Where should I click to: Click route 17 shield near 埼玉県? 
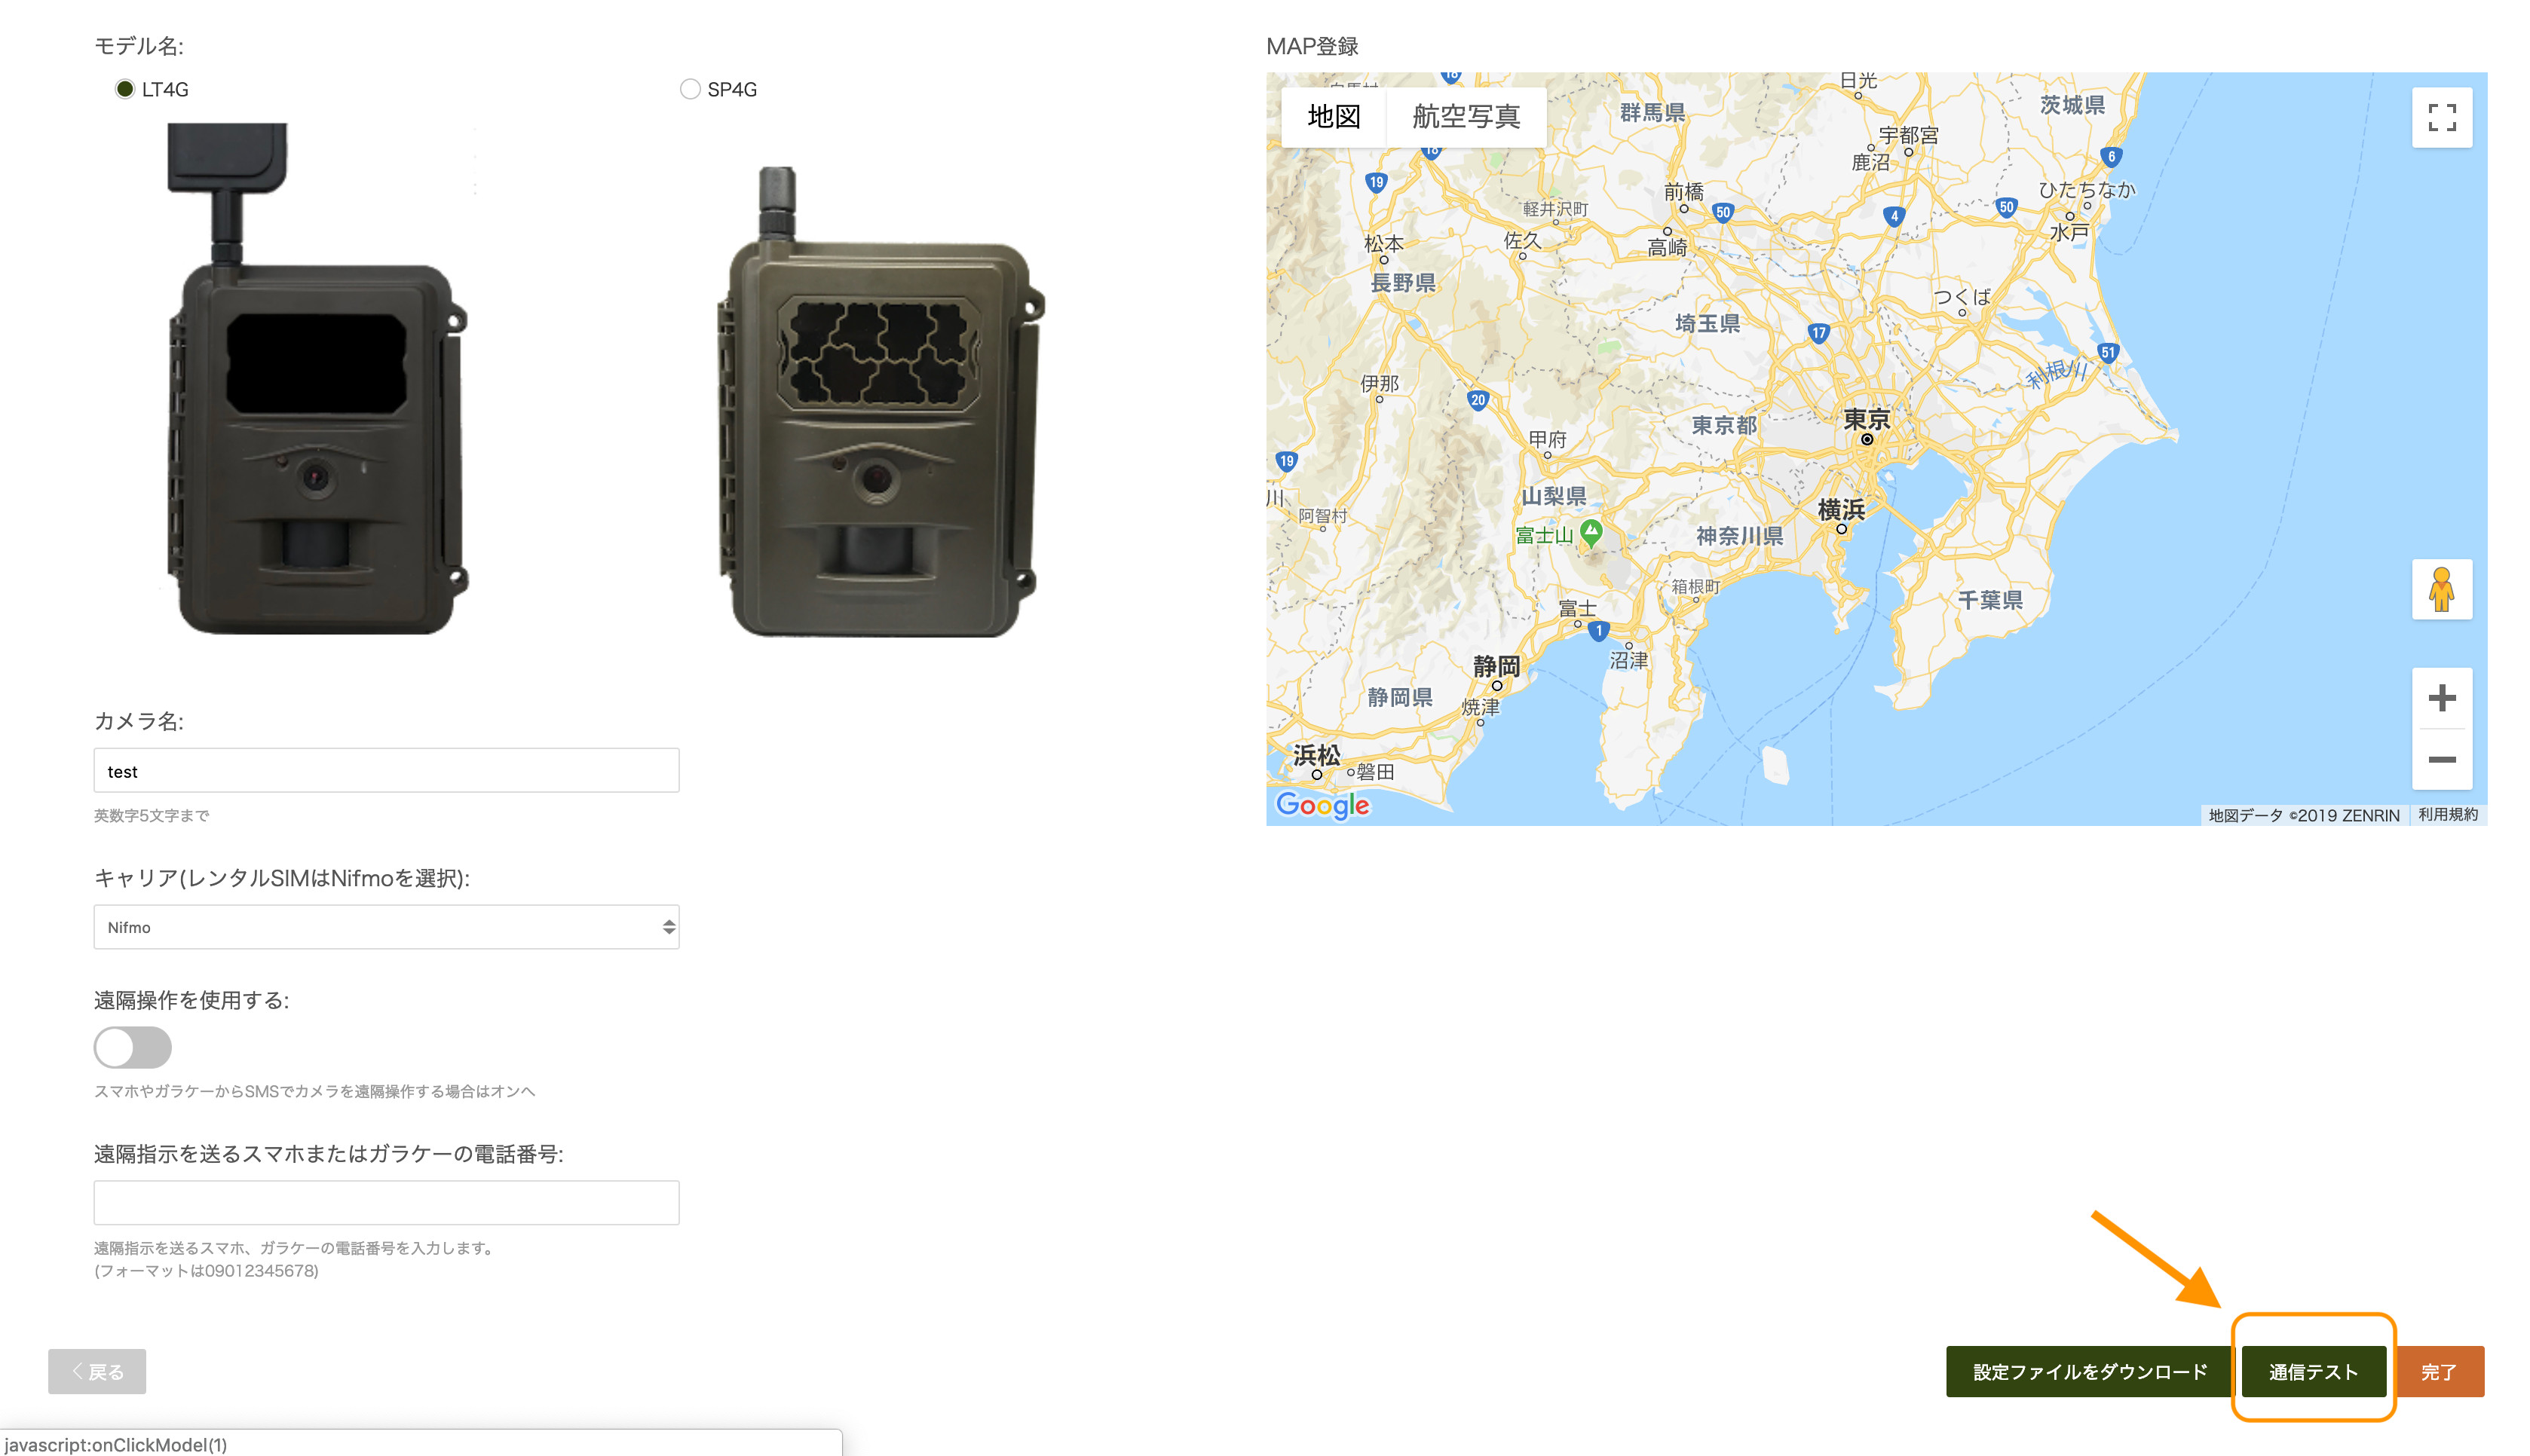pyautogui.click(x=1818, y=333)
